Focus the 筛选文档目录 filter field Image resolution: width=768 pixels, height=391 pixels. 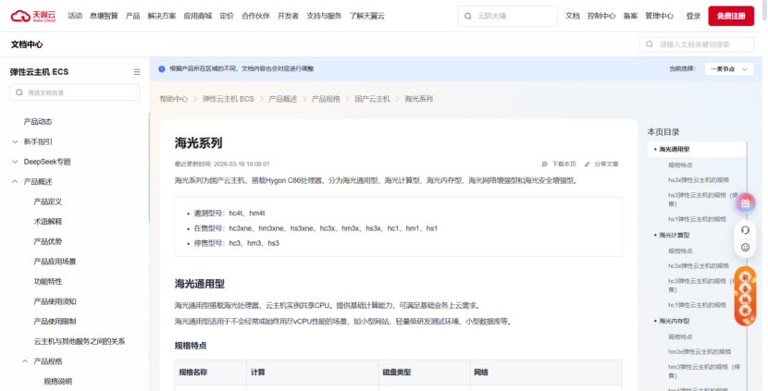point(74,92)
